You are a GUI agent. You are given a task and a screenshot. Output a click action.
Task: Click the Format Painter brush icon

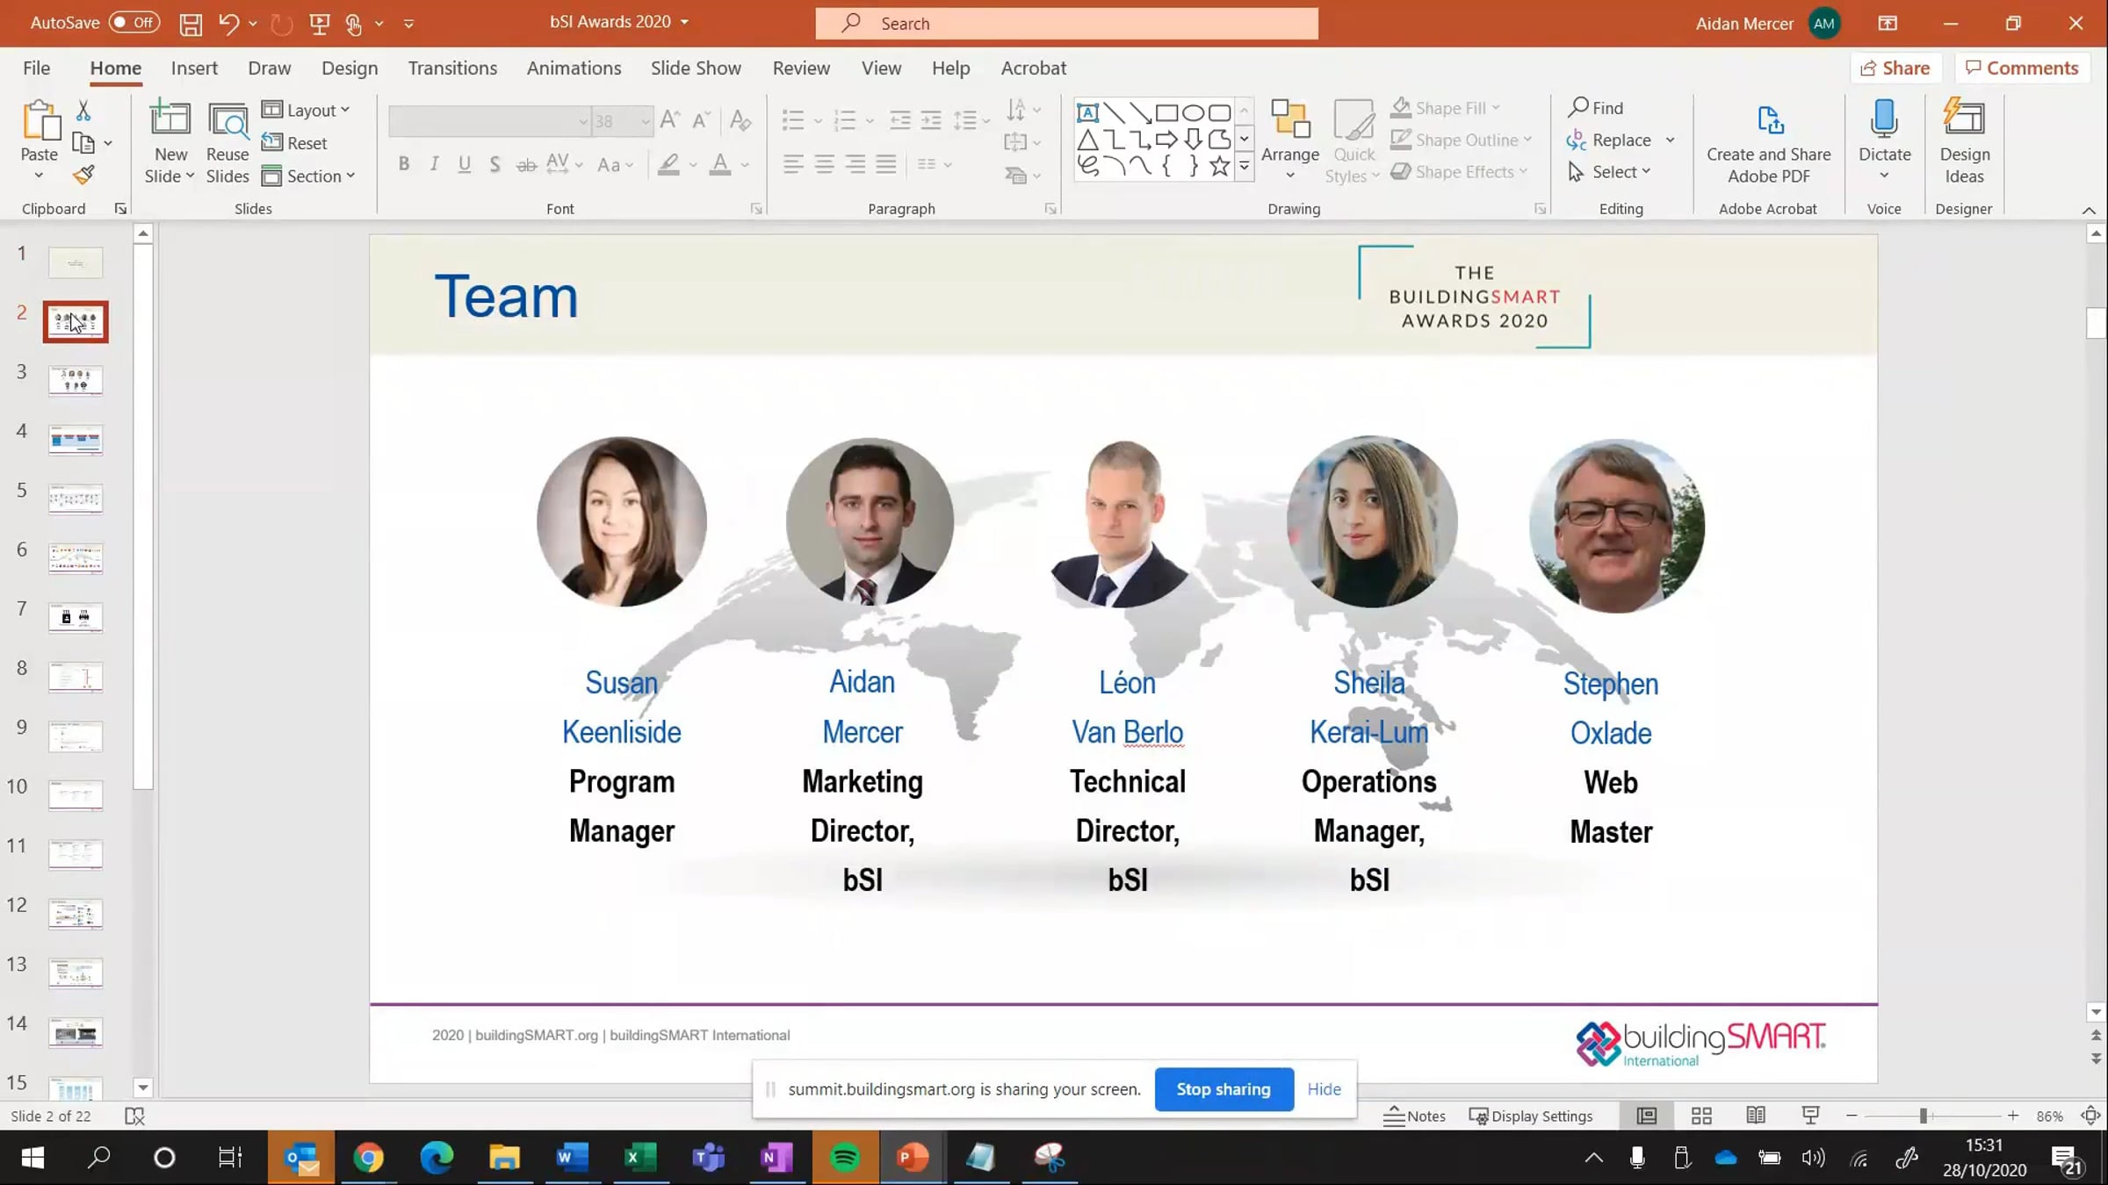(83, 176)
